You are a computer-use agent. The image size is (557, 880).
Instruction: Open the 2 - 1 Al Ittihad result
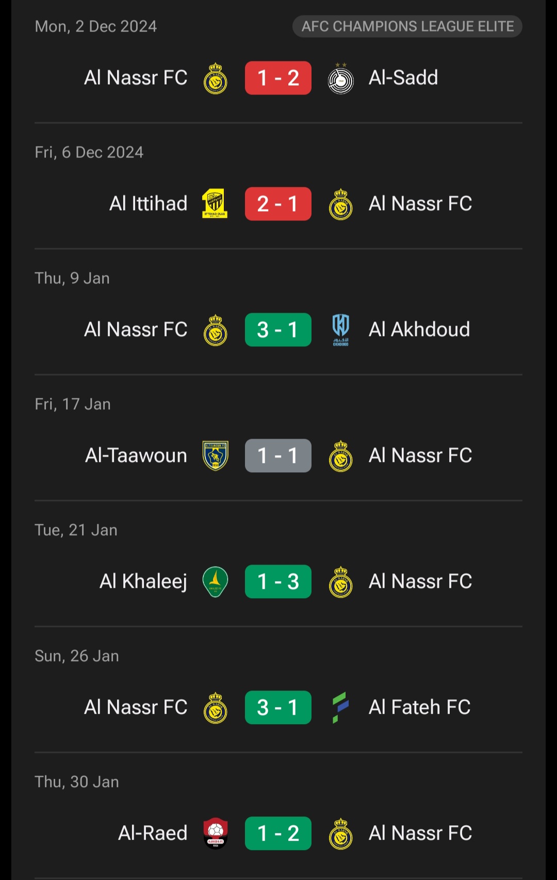point(278,204)
